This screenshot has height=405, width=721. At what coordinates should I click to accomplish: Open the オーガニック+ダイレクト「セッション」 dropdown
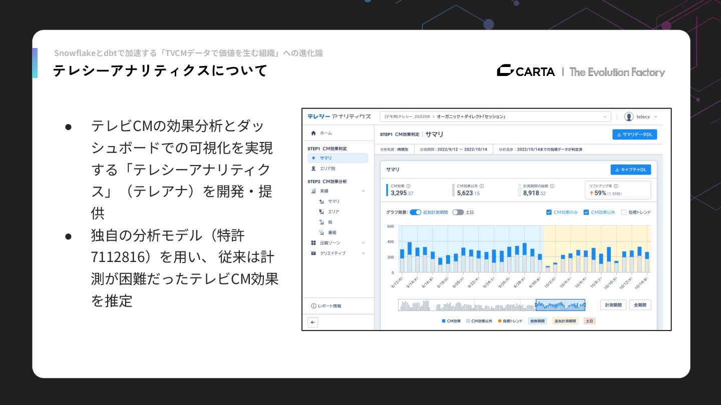[495, 116]
